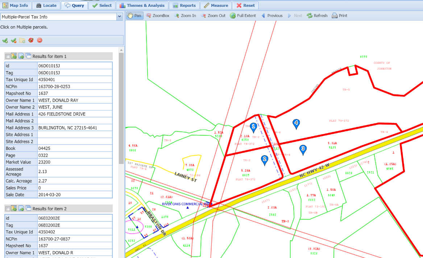The image size is (423, 258).
Task: Check the box for Results item 1
Action: tap(8, 56)
